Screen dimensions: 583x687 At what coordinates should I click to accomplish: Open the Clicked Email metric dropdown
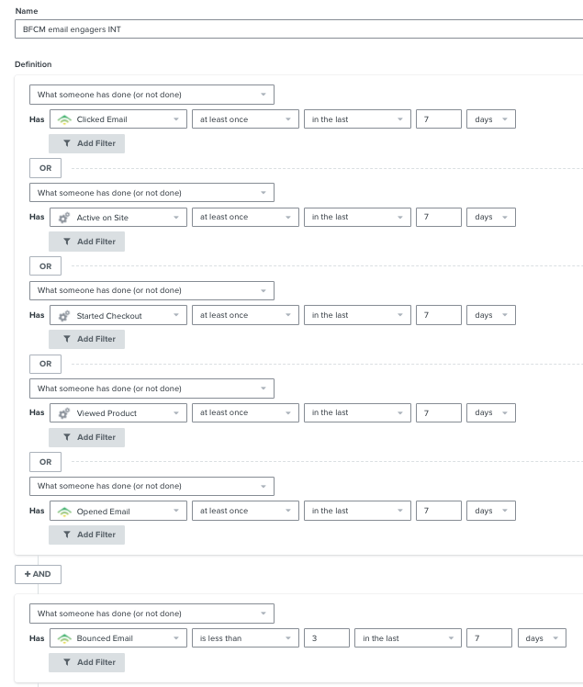(118, 119)
